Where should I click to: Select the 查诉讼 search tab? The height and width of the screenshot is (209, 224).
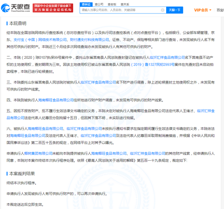pos(86,4)
